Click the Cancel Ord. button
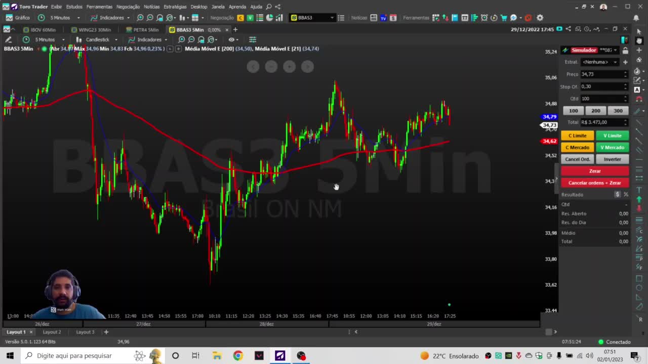The height and width of the screenshot is (364, 648). tap(577, 159)
